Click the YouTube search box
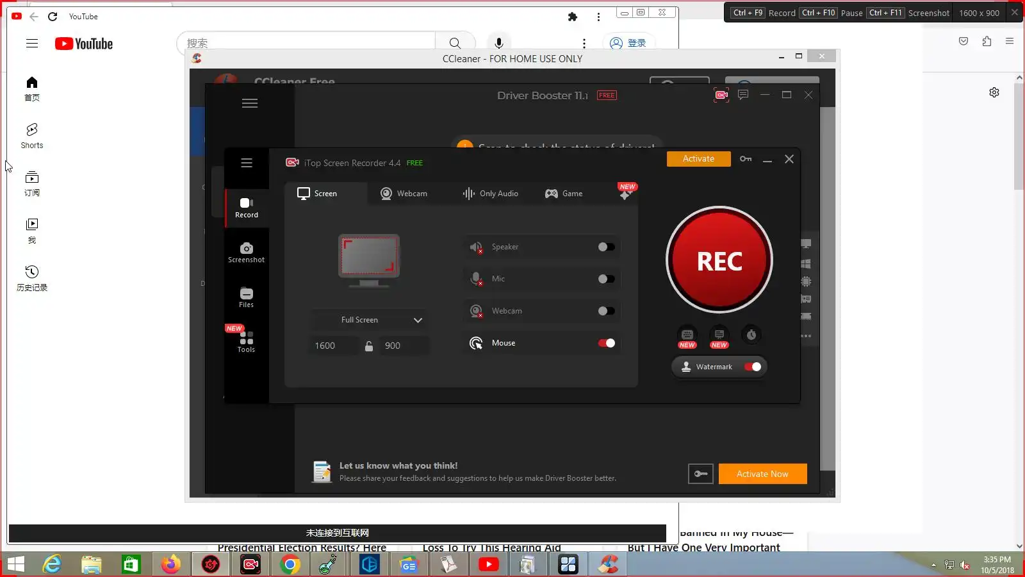 [x=306, y=44]
